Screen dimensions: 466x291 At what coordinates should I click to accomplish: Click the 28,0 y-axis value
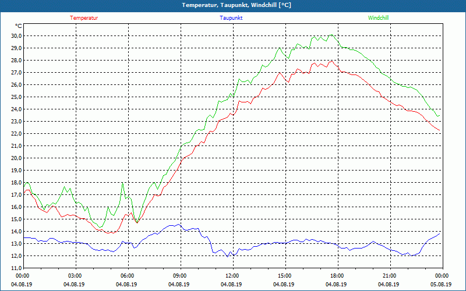point(17,61)
